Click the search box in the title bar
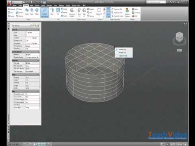195x146 pixels. point(156,2)
